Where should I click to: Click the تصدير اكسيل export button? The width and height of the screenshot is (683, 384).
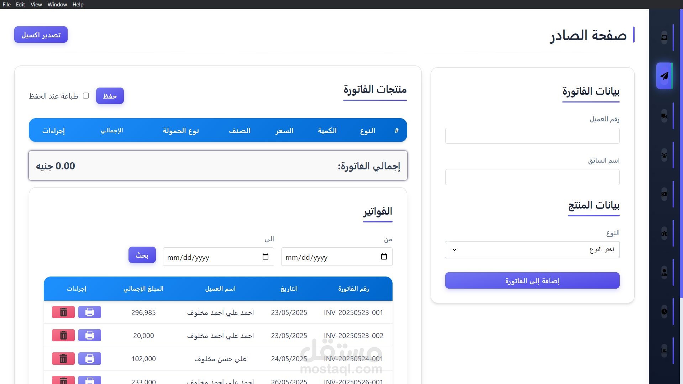tap(41, 35)
